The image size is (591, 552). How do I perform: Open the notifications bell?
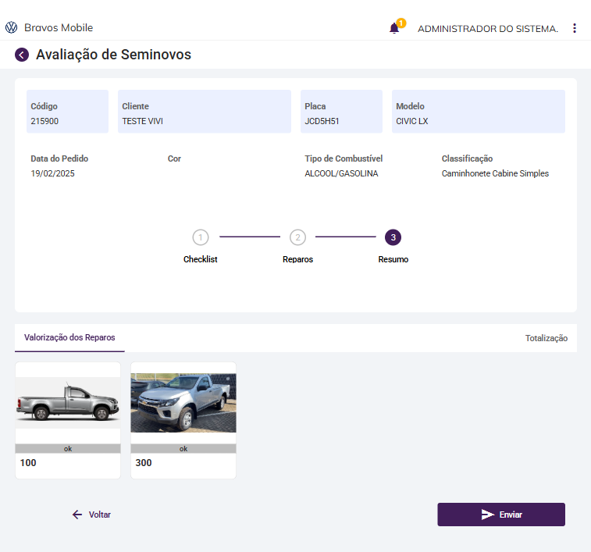pos(394,28)
